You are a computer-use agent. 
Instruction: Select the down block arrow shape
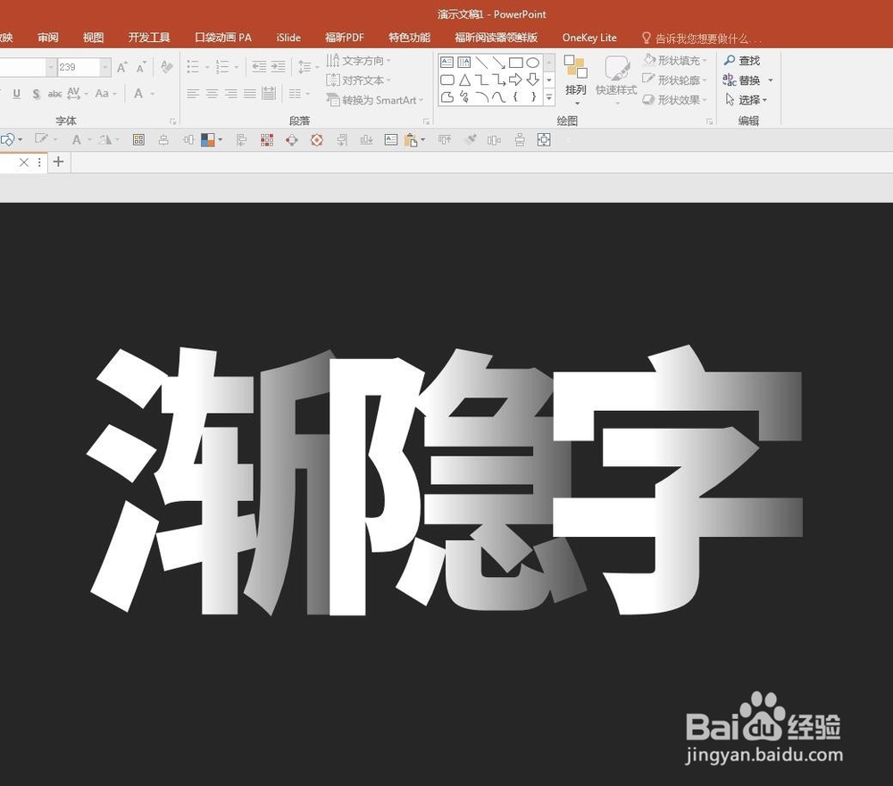(532, 79)
